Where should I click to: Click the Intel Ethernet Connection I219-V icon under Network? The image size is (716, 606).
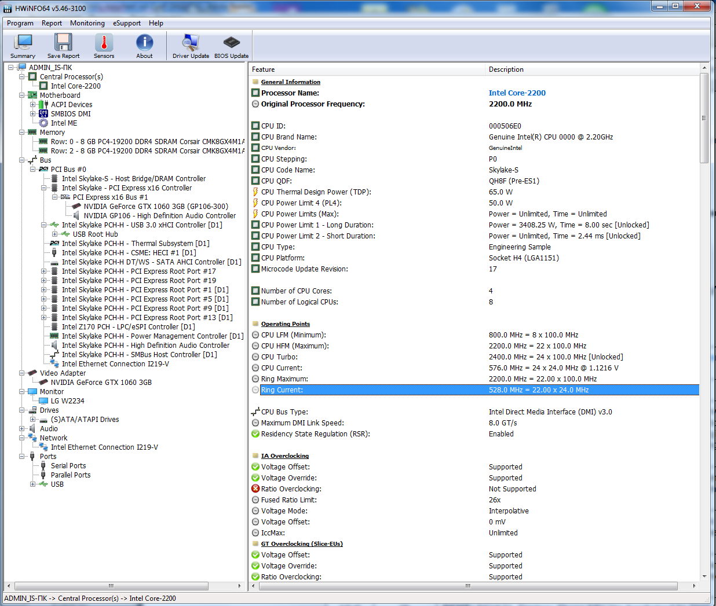[x=43, y=447]
